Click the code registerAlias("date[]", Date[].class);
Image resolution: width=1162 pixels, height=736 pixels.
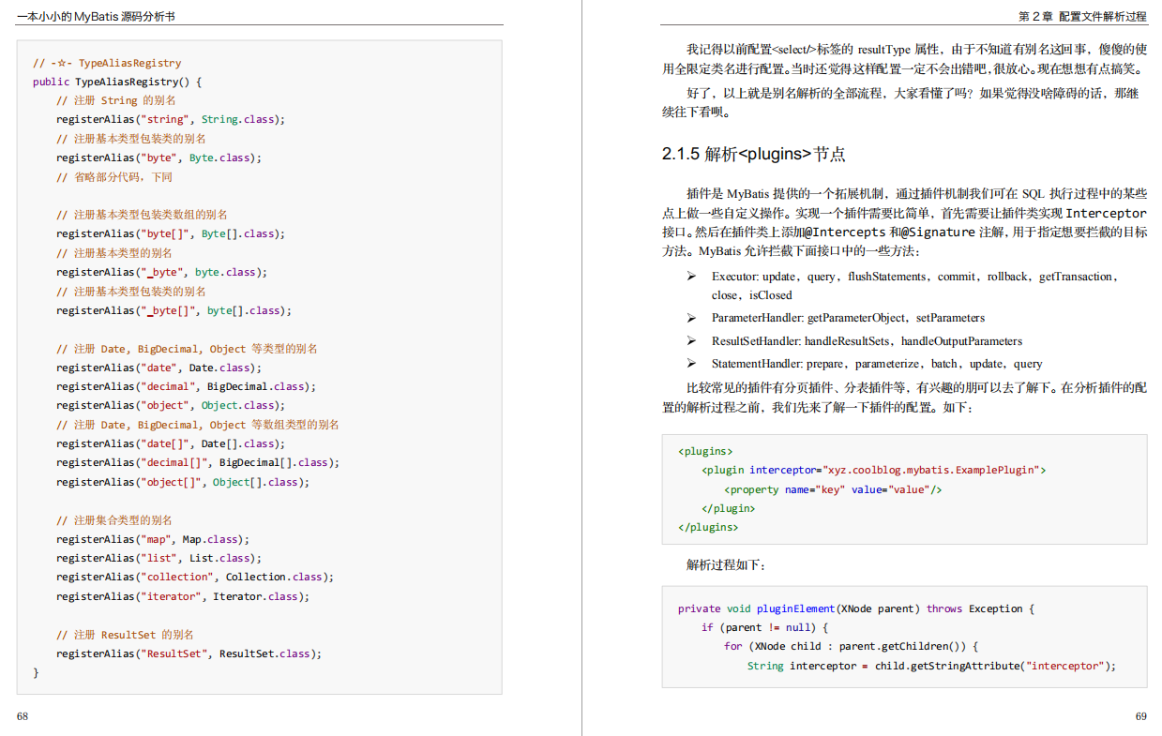tap(171, 443)
